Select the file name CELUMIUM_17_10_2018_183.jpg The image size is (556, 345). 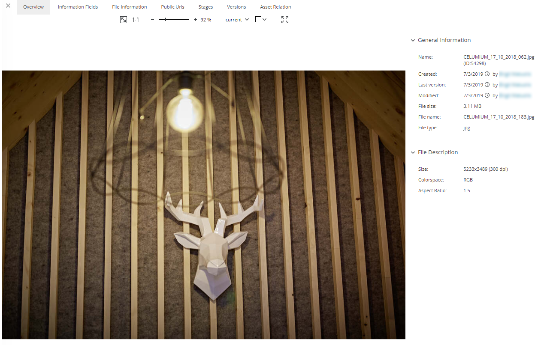(x=499, y=117)
